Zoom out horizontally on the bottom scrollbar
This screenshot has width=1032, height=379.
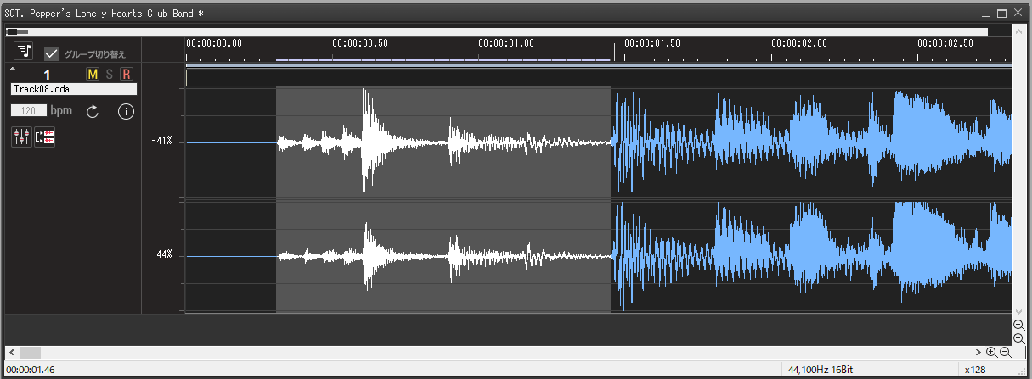(1005, 352)
